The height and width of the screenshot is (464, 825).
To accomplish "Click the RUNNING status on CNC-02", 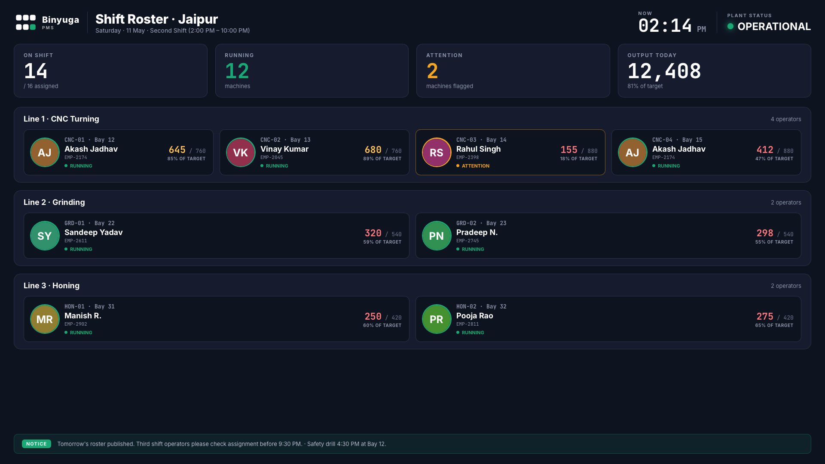I will (x=274, y=166).
